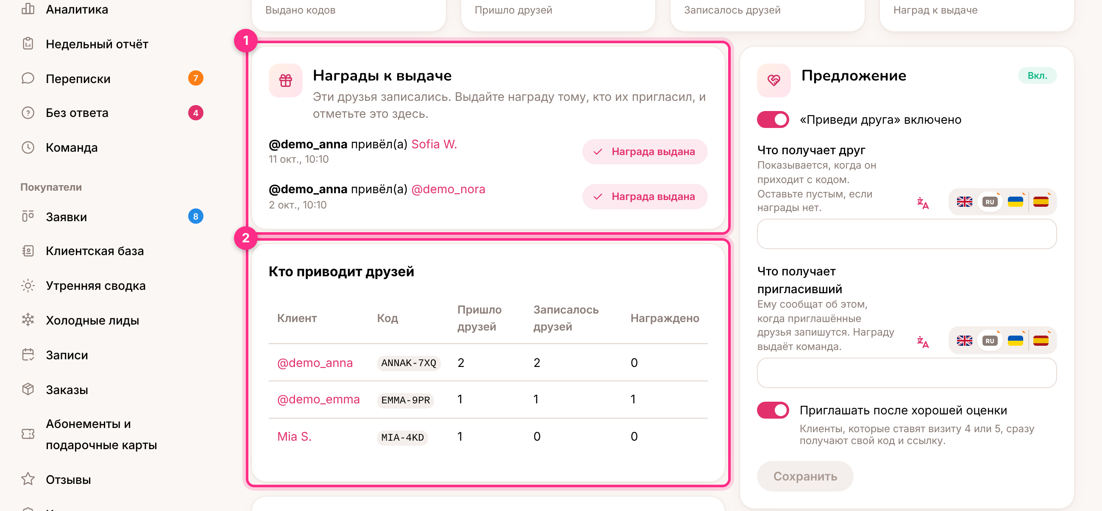The height and width of the screenshot is (511, 1102).
Task: Open the Недельный отчёт clipboard icon
Action: 28,44
